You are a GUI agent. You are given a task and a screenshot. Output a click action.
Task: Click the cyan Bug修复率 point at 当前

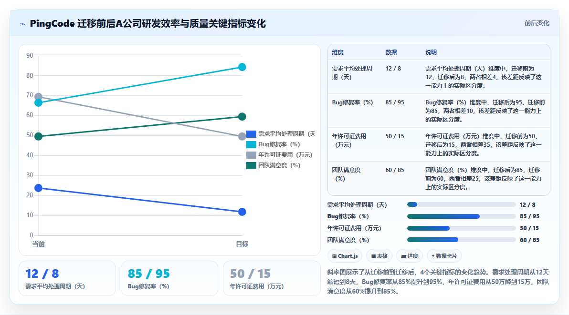(x=39, y=103)
